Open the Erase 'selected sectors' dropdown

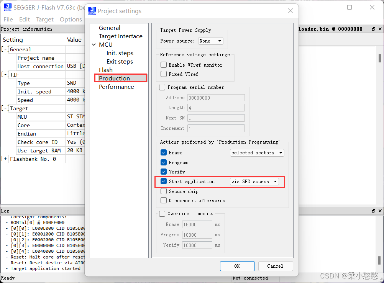tap(257, 153)
